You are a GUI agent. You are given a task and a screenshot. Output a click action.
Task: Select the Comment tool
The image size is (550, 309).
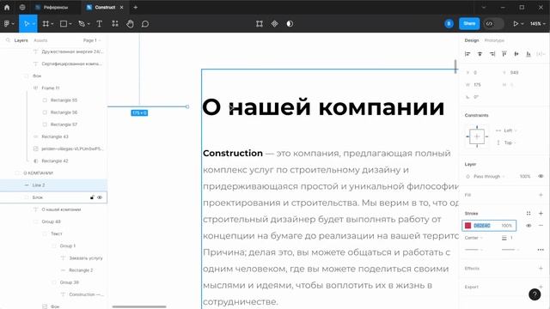[x=145, y=24]
